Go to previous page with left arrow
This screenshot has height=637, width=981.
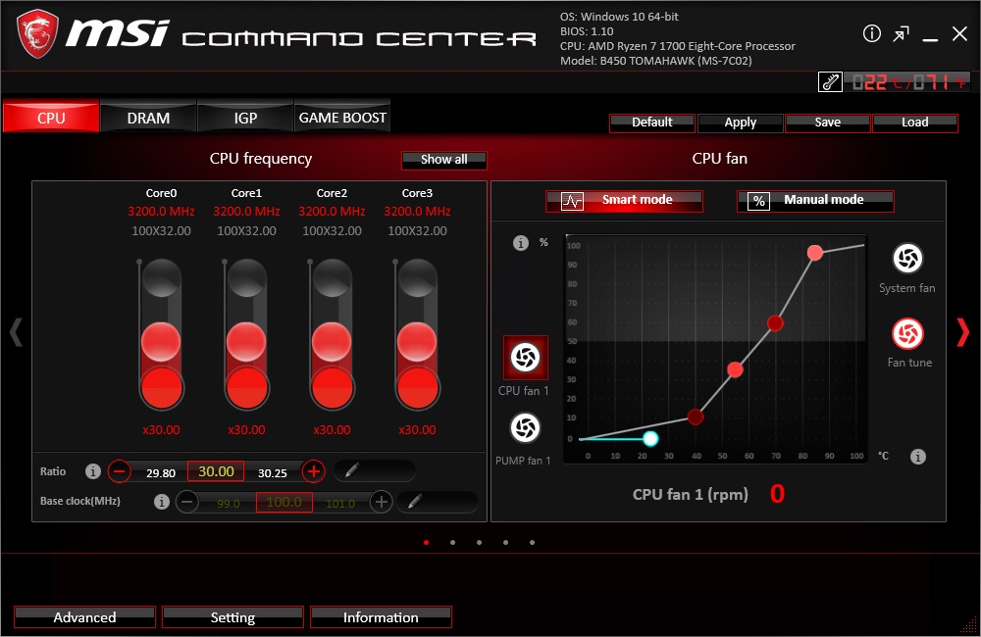tap(17, 332)
